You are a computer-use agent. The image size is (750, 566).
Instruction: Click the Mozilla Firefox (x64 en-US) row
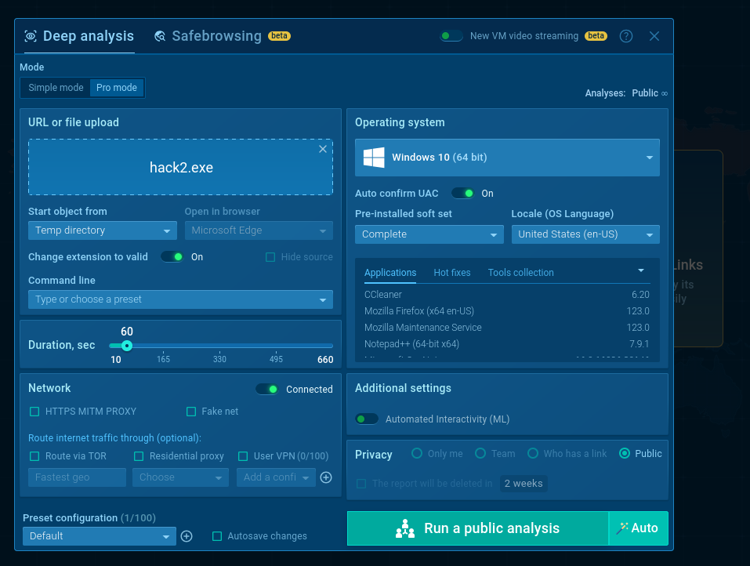[x=507, y=311]
